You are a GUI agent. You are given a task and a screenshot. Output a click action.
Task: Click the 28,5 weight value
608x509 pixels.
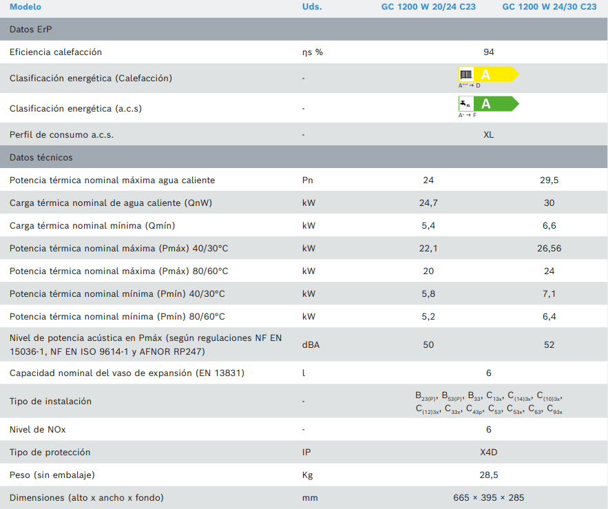[x=489, y=475]
